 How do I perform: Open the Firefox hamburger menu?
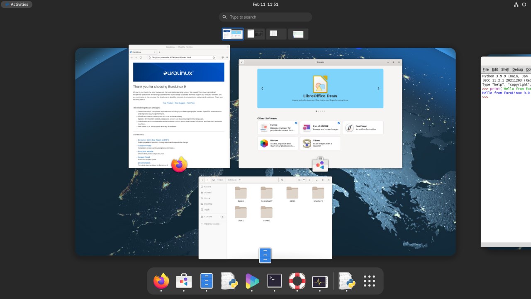pos(227,57)
